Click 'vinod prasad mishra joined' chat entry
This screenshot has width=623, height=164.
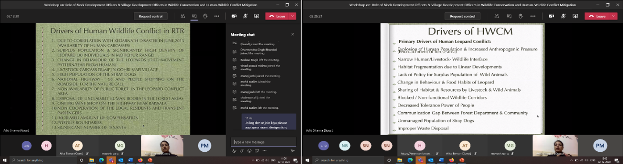[257, 68]
